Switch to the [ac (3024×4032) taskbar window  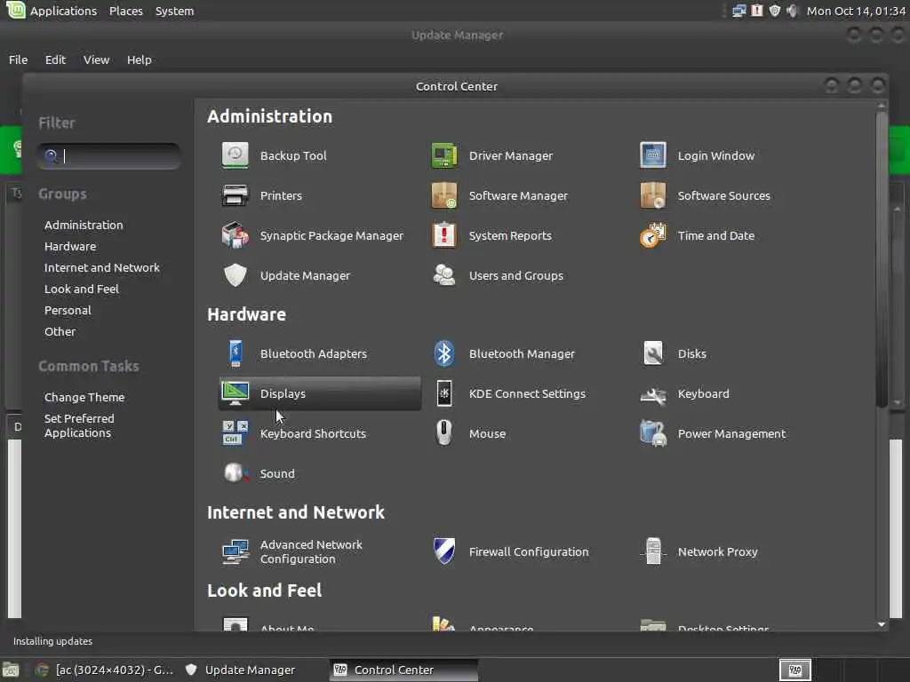pos(104,670)
